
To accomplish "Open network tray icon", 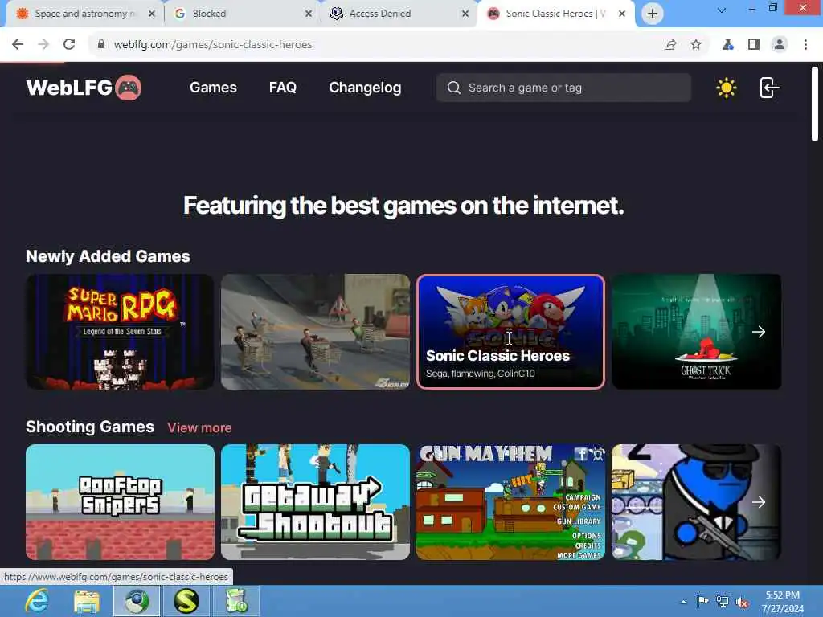I will (723, 602).
